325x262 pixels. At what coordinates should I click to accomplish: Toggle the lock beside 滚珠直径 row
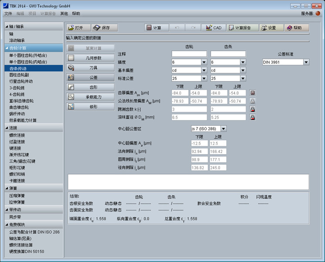click(253, 117)
